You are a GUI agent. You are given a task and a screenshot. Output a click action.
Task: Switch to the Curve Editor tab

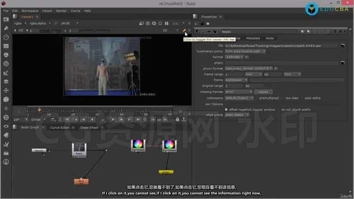60,127
